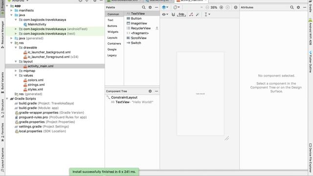The height and width of the screenshot is (176, 313).
Task: Minimize the Attributes panel
Action: tap(305, 7)
